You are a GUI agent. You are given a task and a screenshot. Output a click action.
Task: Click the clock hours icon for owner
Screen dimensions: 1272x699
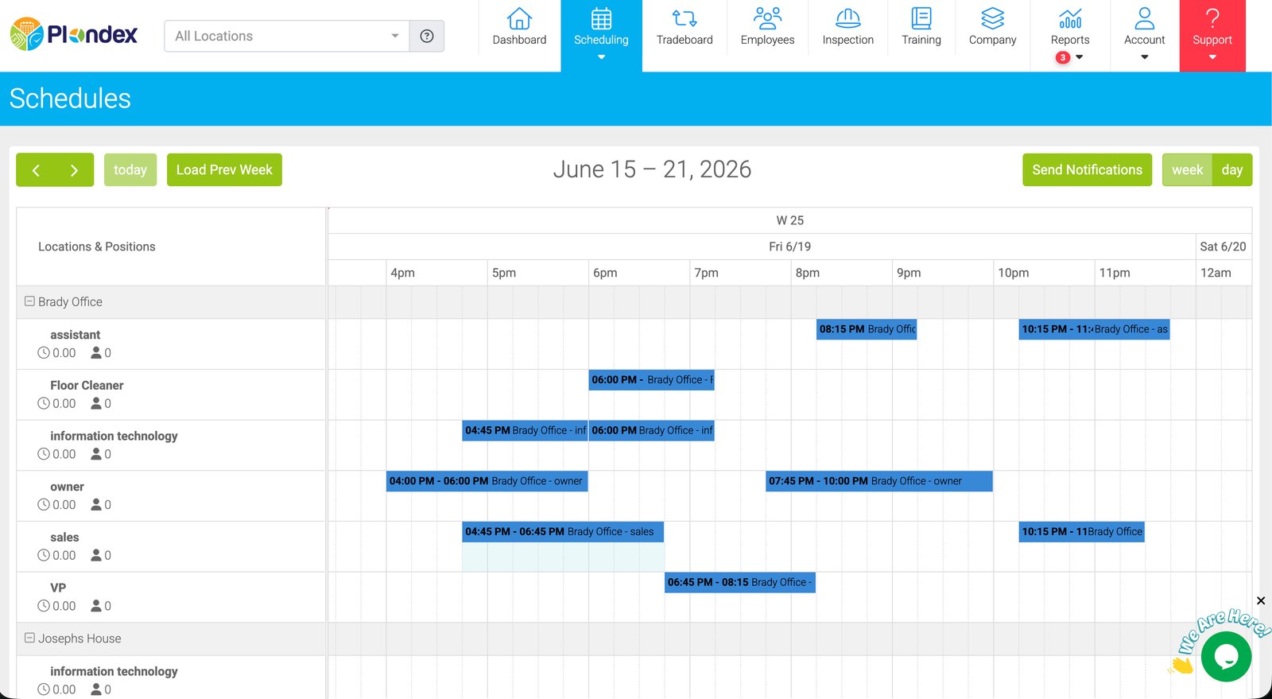tap(44, 505)
